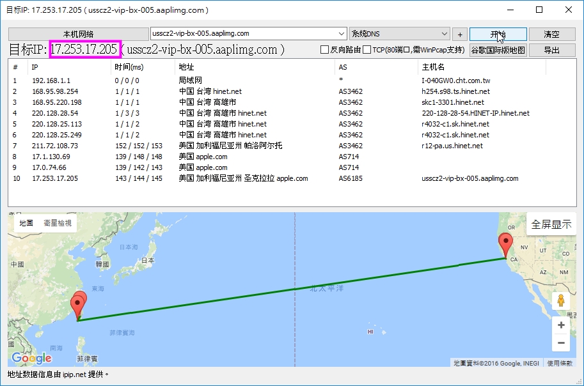Screen dimensions: 584x386
Task: Click hostname I-040GW0.cht.com.tw
Action: 456,81
